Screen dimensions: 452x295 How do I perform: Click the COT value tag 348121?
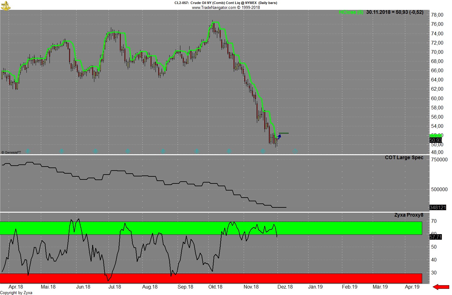(438, 207)
